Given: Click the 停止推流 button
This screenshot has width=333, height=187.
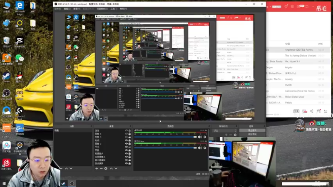Looking at the screenshot, I should 252,130.
